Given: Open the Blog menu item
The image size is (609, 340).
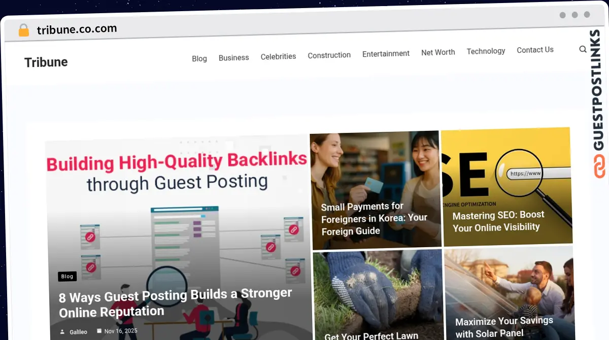Looking at the screenshot, I should point(199,58).
